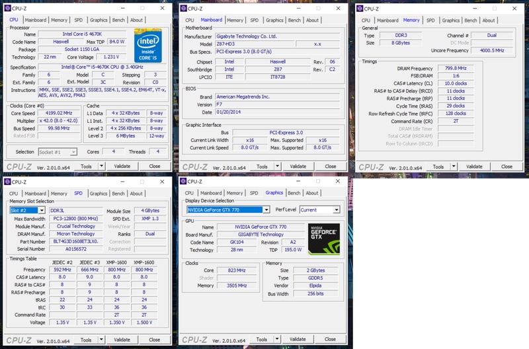
Task: Click Close button in Graphics window
Action: coord(330,339)
